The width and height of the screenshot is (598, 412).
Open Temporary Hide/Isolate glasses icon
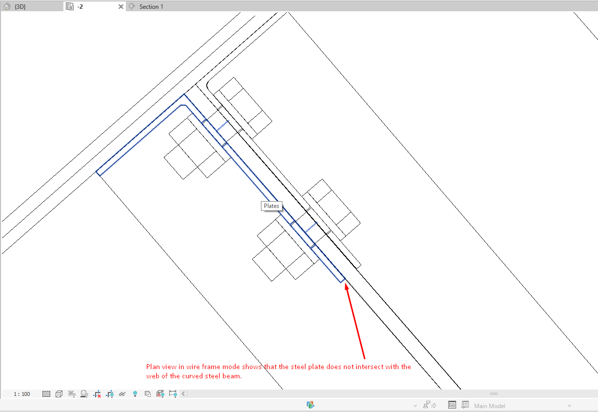point(122,394)
